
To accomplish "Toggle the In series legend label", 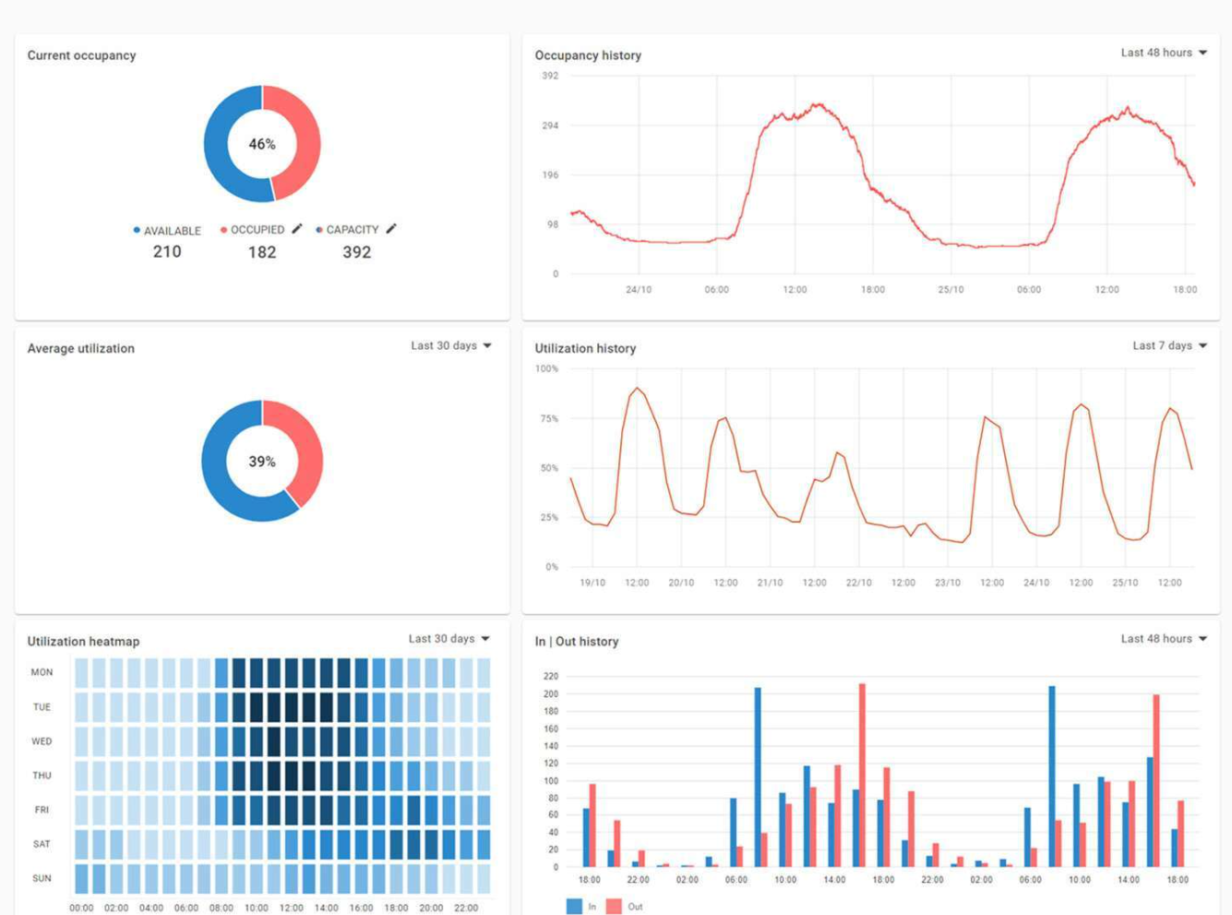I will click(592, 907).
